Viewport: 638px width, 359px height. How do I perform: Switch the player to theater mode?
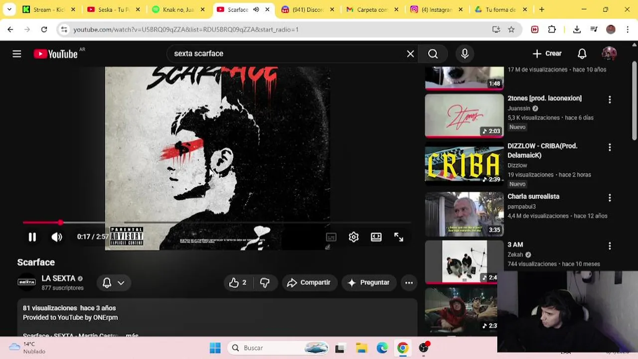tap(376, 237)
